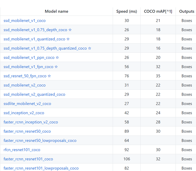
Task: Select speed value 42 for ssd_inception_v2_coco
Action: [127, 113]
